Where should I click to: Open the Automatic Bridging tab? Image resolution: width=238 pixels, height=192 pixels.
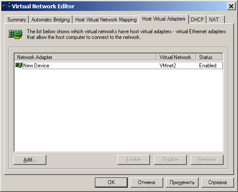[x=51, y=20]
